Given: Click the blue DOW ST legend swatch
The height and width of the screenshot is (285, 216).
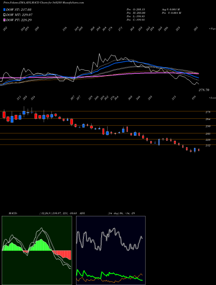Looking at the screenshot, I should click(x=4, y=9).
